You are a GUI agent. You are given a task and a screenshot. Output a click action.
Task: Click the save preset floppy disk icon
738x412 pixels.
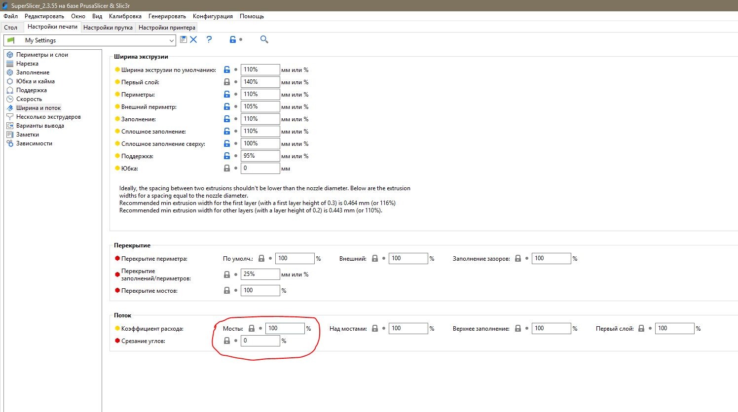[x=184, y=39]
